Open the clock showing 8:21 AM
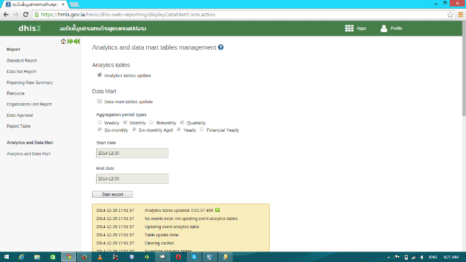 [x=451, y=257]
